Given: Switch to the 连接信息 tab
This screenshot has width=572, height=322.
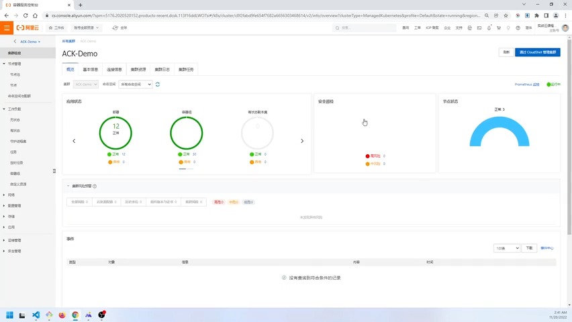Looking at the screenshot, I should [x=114, y=69].
